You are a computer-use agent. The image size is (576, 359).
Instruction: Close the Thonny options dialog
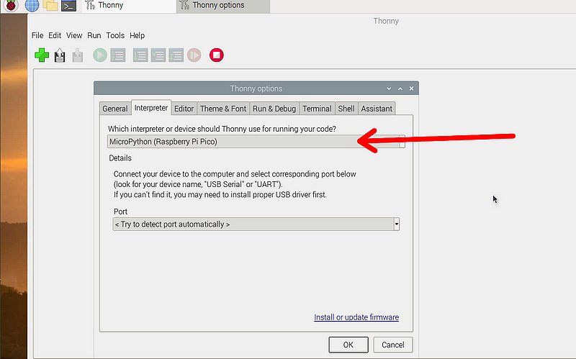pos(411,88)
